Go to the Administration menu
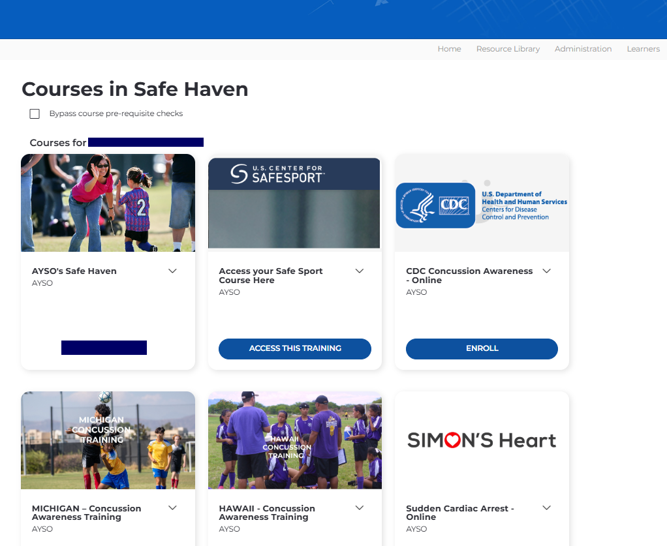The image size is (667, 546). click(x=583, y=49)
